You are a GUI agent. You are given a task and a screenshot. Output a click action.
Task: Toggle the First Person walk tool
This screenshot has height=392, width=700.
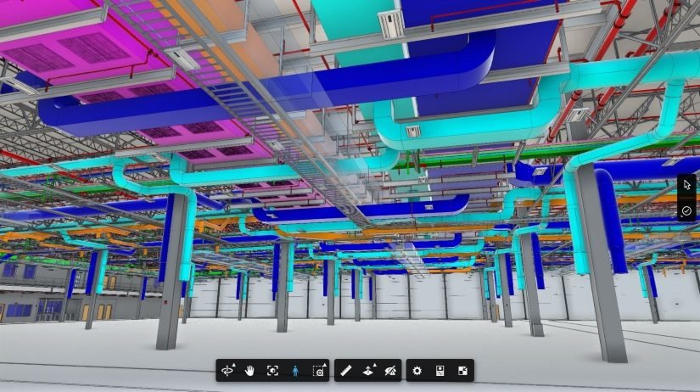[x=295, y=371]
